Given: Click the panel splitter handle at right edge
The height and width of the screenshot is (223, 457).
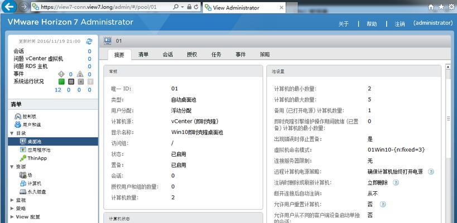Looking at the screenshot, I should click(x=449, y=118).
